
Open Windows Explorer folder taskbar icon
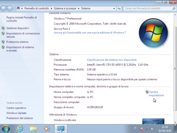coord(34,129)
